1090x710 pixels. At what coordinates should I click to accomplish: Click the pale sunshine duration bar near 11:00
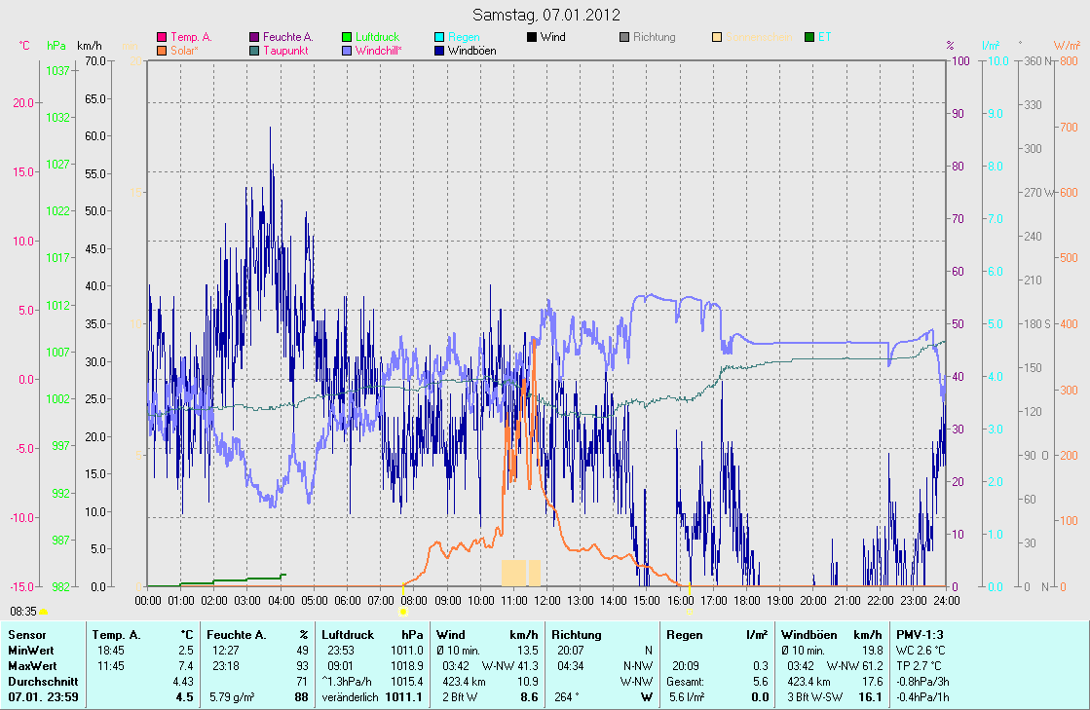(x=513, y=573)
